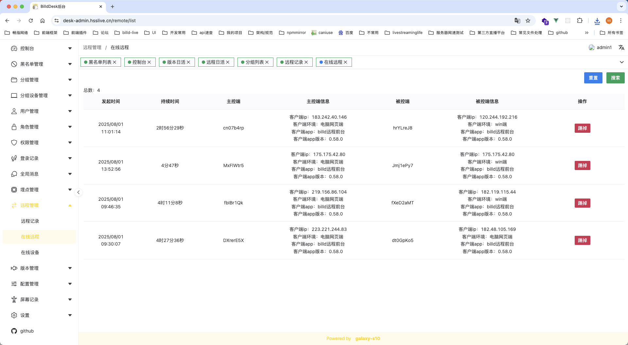Viewport: 628px width, 345px height.
Task: Open the browser extensions puzzle icon
Action: click(x=580, y=21)
